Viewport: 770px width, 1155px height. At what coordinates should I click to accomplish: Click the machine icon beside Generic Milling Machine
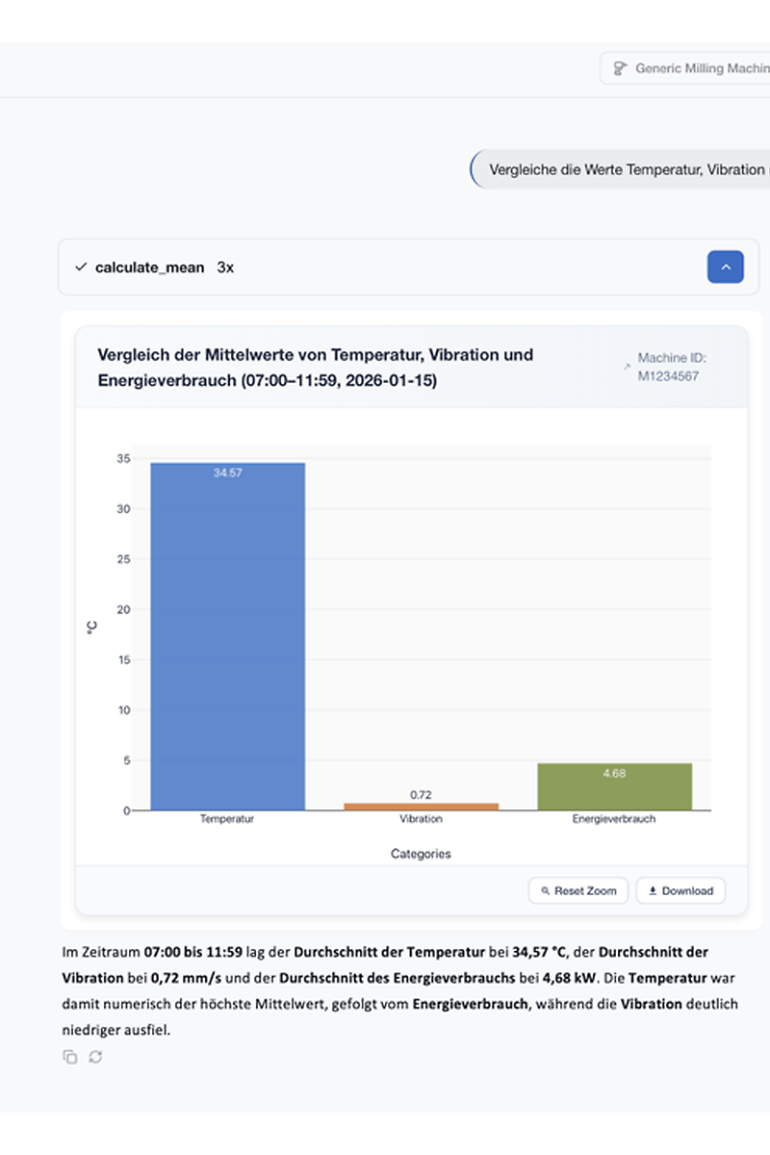tap(620, 68)
